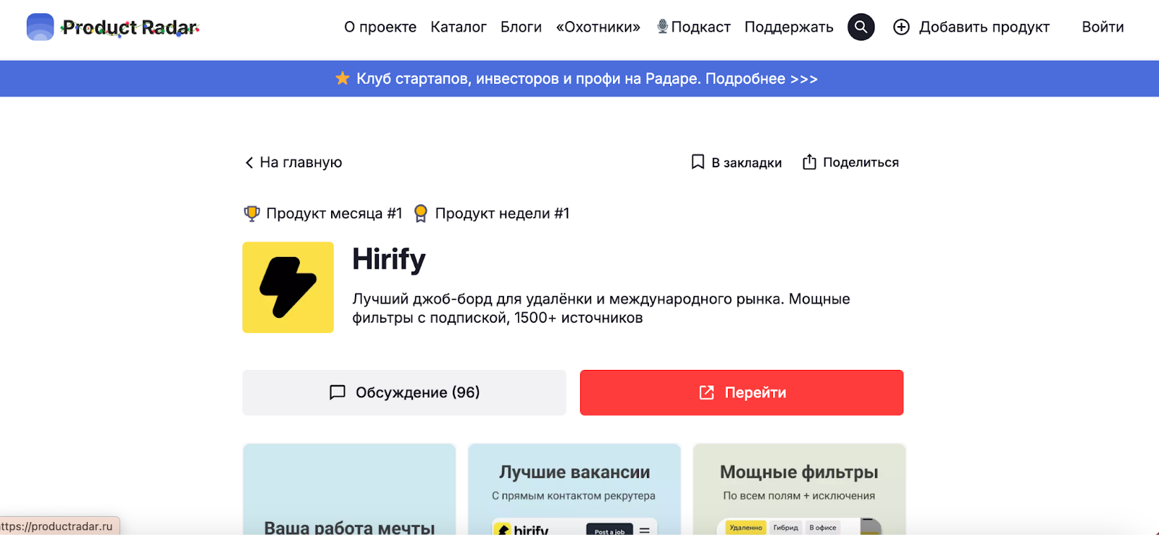Go to Каталог in navigation
Image resolution: width=1159 pixels, height=535 pixels.
(x=459, y=28)
